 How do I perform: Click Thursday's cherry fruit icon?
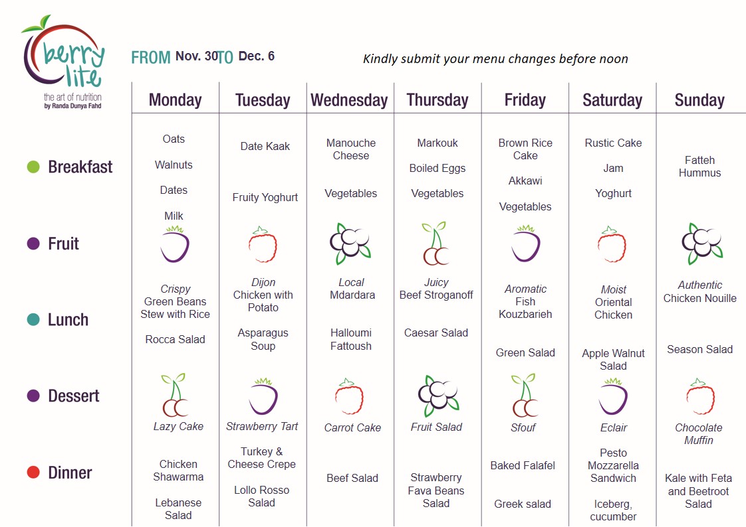[x=435, y=243]
